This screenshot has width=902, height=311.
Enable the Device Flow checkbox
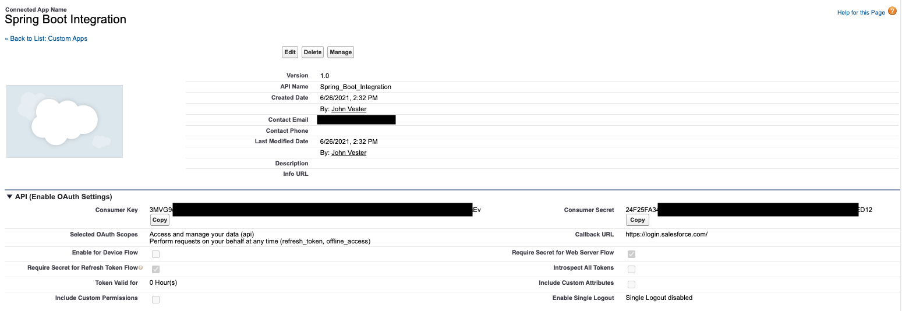tap(155, 255)
